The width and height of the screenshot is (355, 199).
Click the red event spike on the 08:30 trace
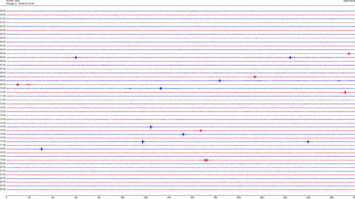(255, 77)
